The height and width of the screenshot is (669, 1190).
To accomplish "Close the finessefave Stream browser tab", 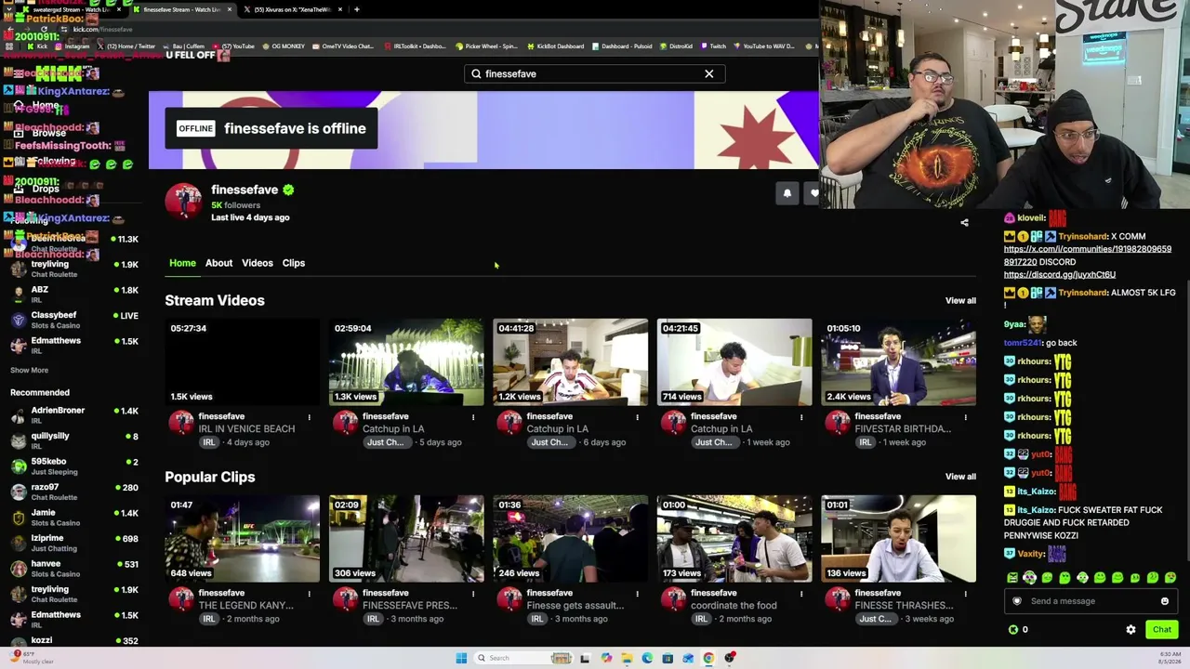I will 230,9.
